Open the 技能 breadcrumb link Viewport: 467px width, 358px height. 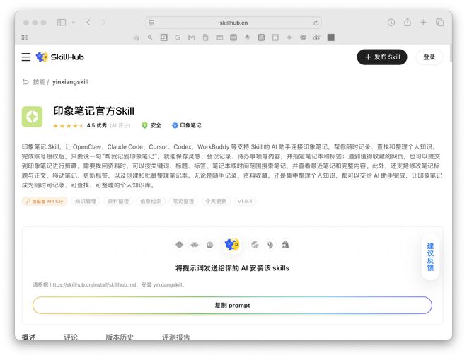pos(39,82)
